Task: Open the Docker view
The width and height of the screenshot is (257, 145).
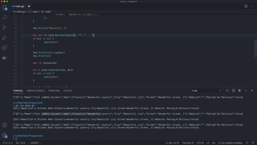Action: coord(4,58)
